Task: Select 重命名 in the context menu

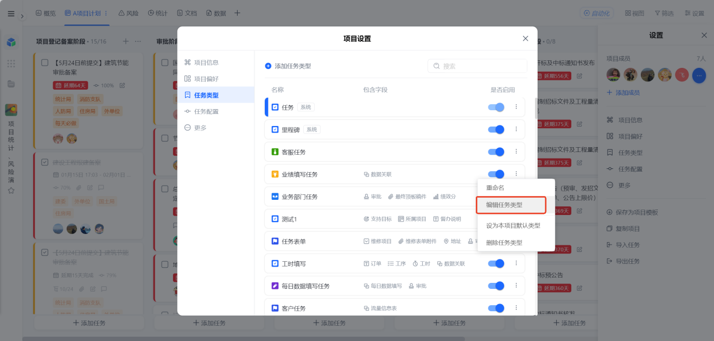Action: coord(495,187)
